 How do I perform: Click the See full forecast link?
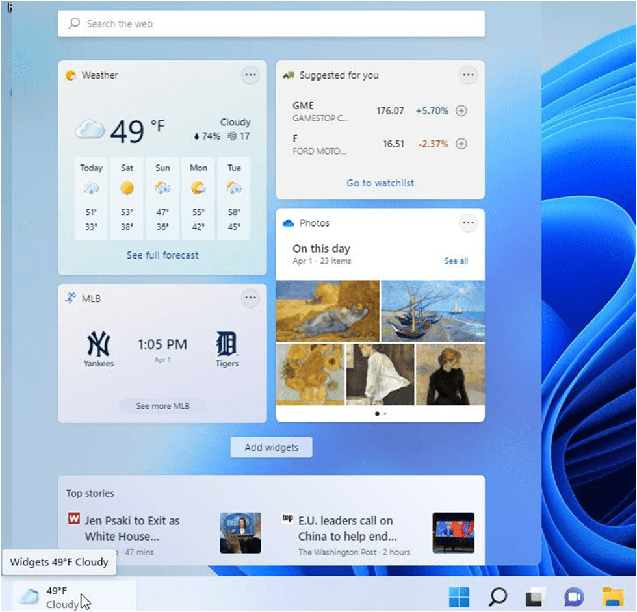coord(162,255)
